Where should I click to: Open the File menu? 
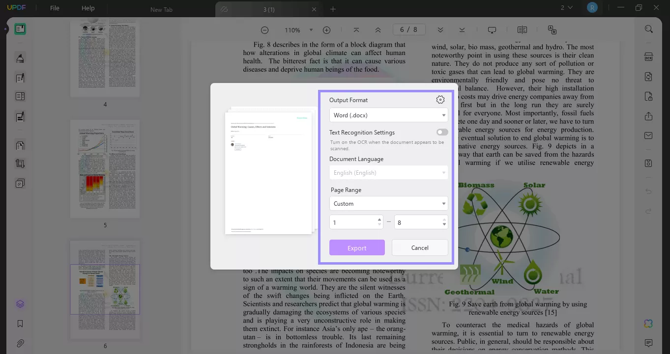(x=55, y=8)
